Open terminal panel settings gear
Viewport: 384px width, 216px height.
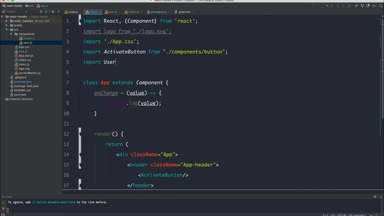coord(375,197)
